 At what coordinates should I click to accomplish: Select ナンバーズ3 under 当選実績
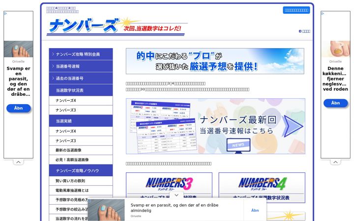(x=81, y=141)
